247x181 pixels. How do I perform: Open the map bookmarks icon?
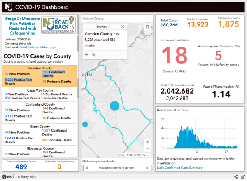[x=147, y=27]
